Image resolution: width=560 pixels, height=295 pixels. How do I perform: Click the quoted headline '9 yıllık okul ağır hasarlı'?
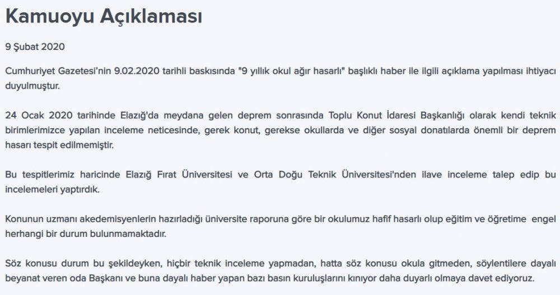293,71
